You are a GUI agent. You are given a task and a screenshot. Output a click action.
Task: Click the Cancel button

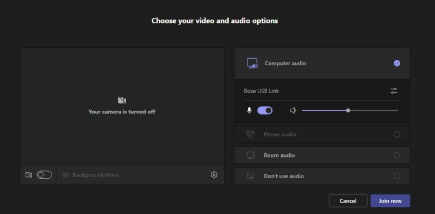click(x=348, y=201)
